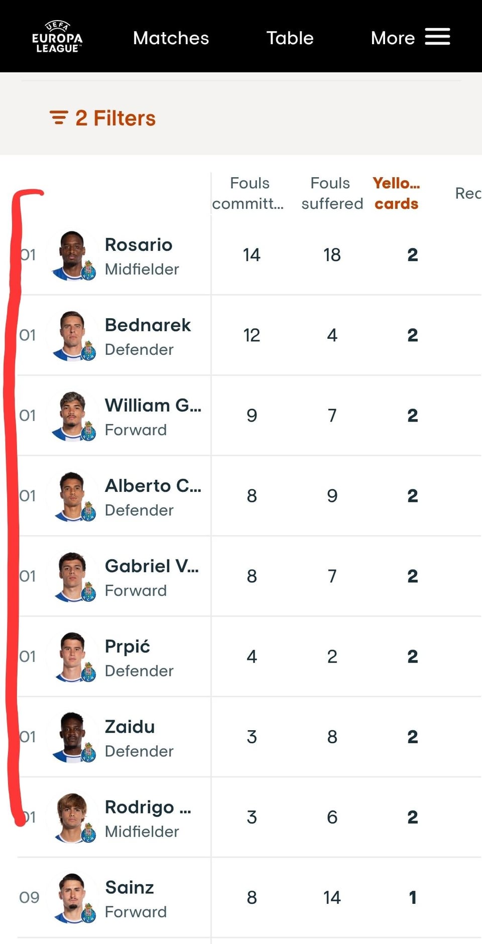Screen dimensions: 482x944
Task: Open Gabriel V... player name link
Action: click(152, 566)
